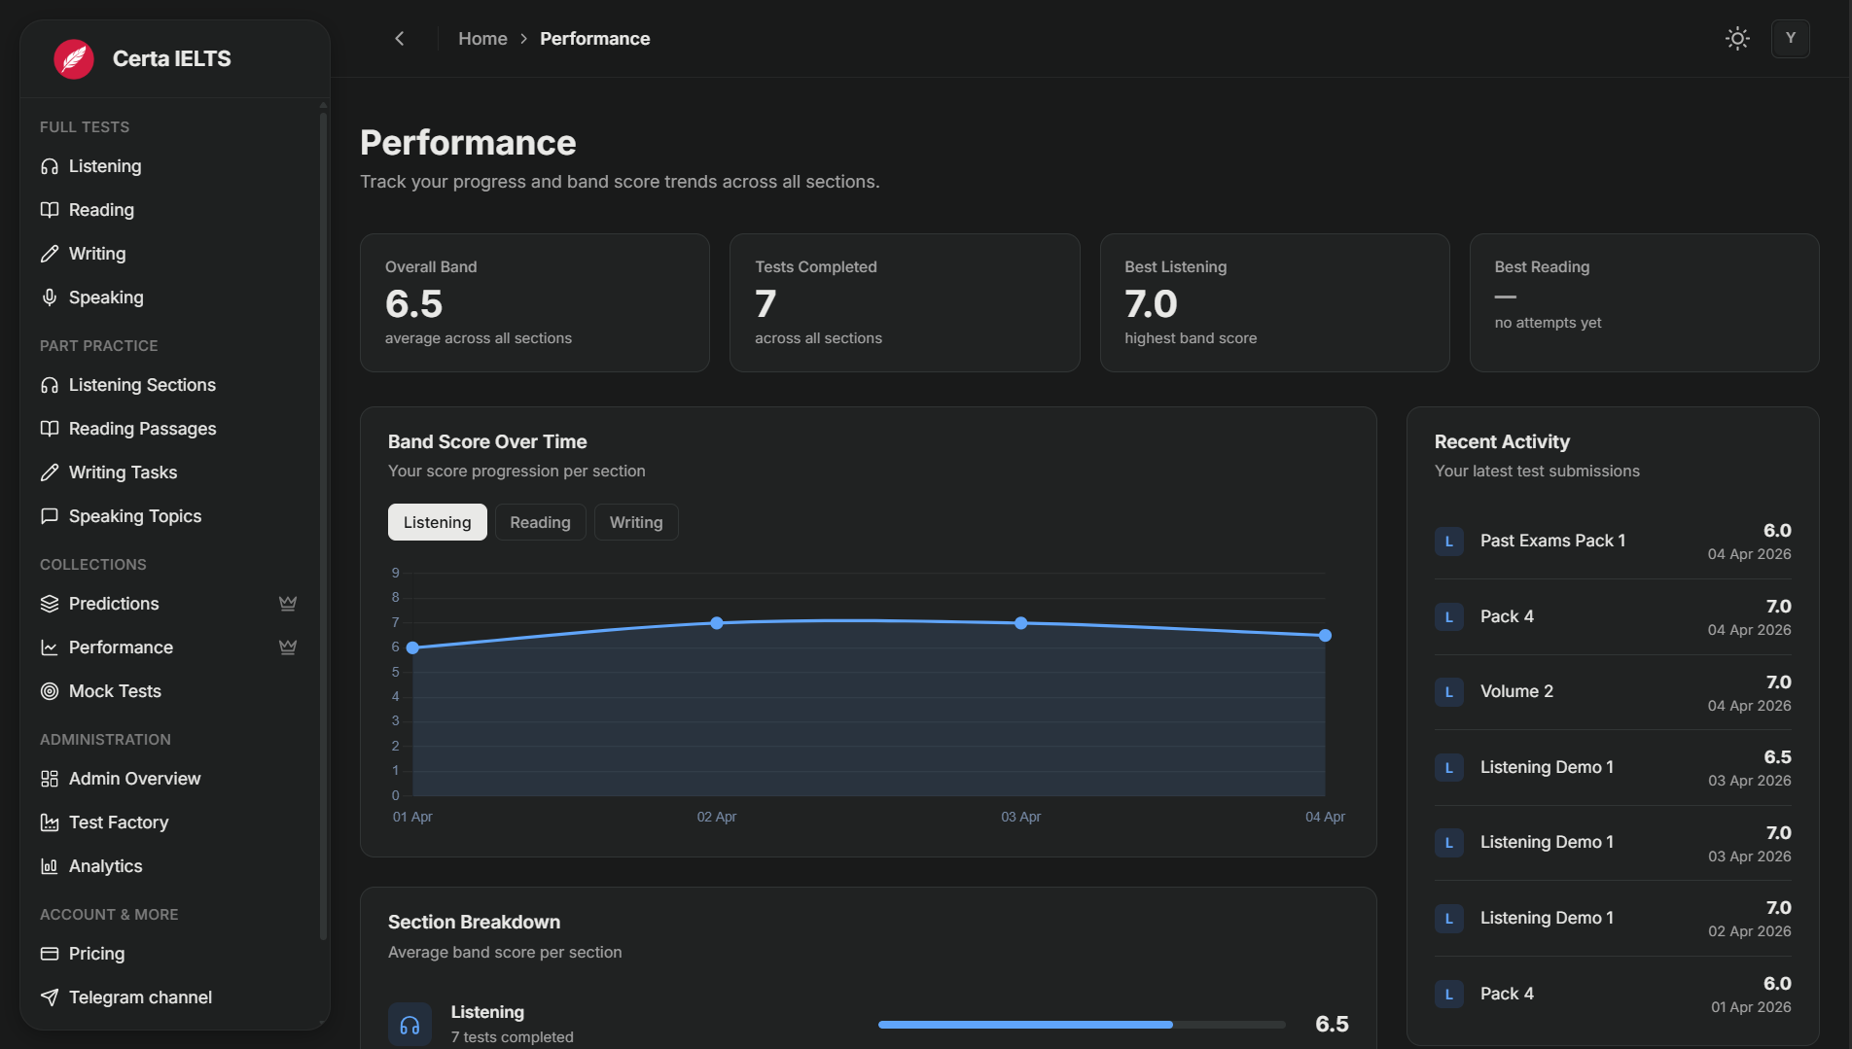Viewport: 1852px width, 1049px height.
Task: Click the book icon beside Reading Passages
Action: pos(50,429)
